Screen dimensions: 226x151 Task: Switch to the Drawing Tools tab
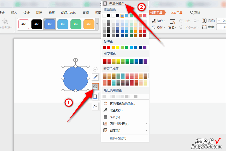(156, 13)
